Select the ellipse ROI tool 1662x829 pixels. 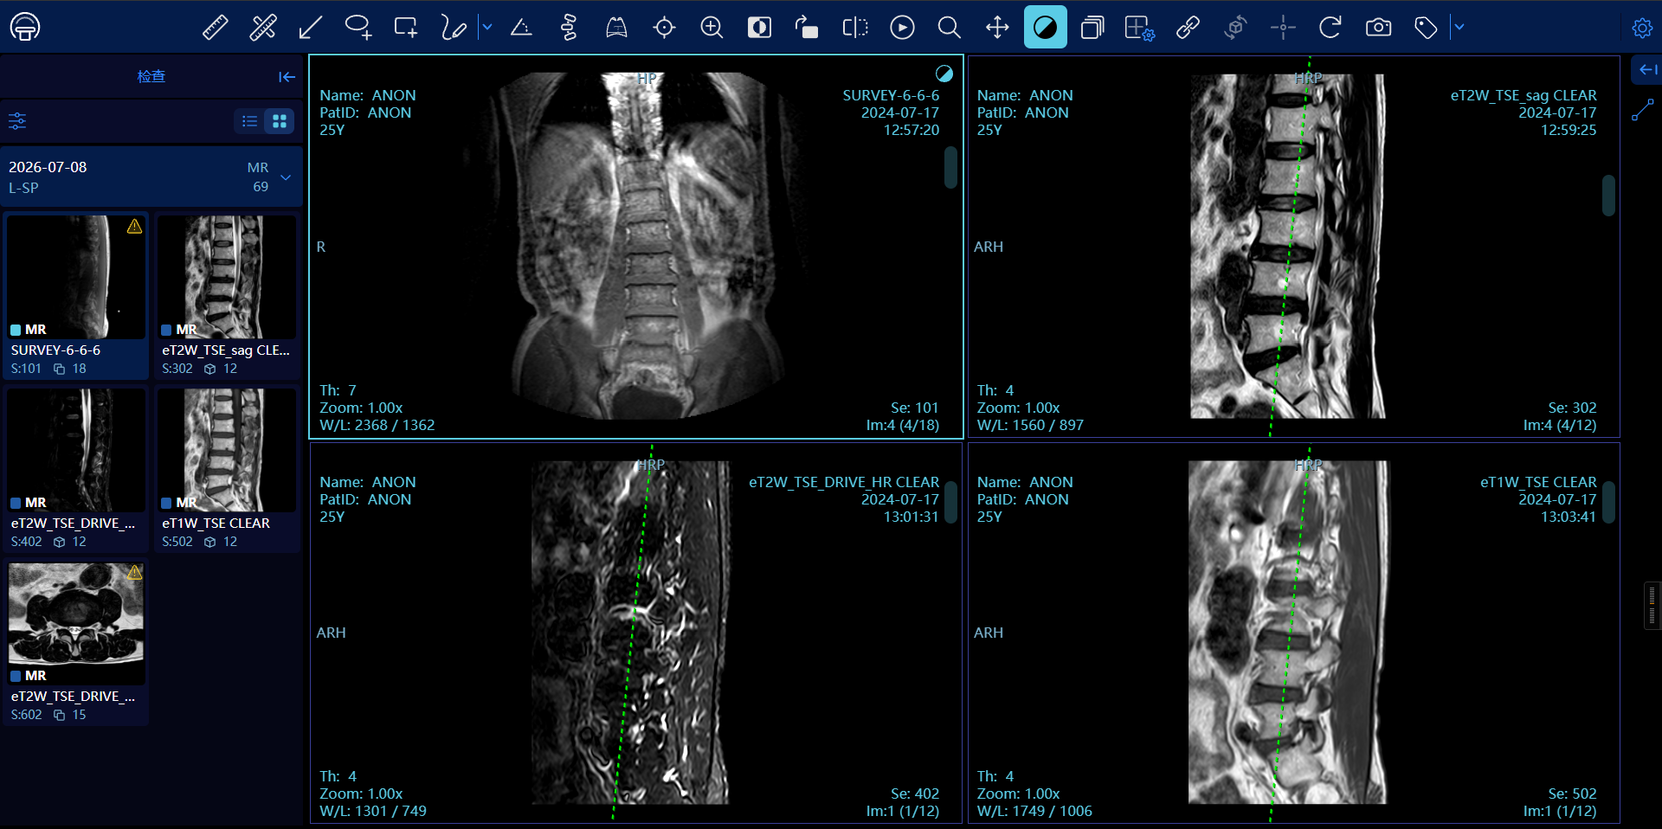pyautogui.click(x=358, y=28)
